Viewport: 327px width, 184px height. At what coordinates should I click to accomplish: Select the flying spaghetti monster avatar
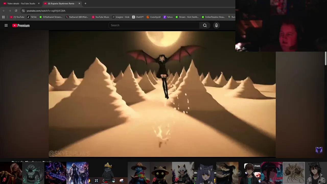click(x=294, y=173)
